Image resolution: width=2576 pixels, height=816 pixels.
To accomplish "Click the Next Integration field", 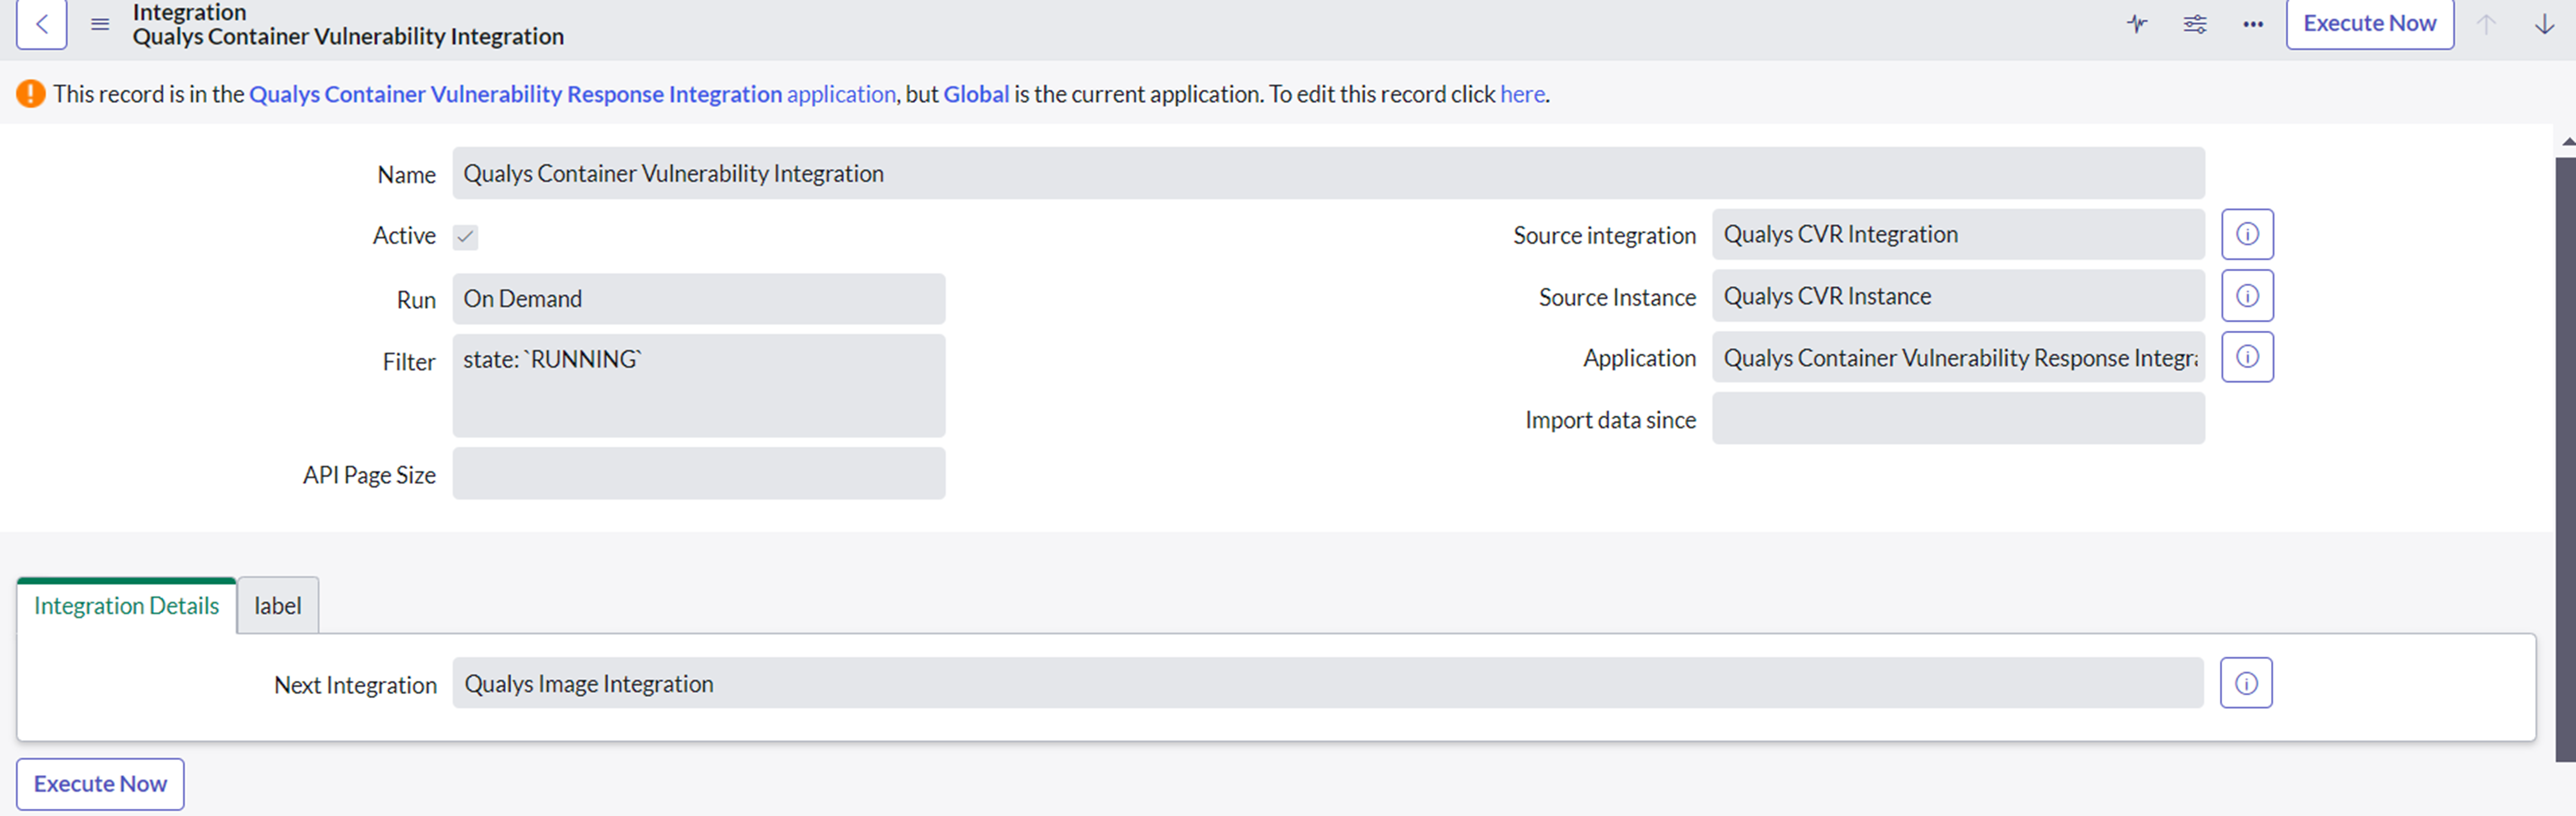I will coord(1328,683).
